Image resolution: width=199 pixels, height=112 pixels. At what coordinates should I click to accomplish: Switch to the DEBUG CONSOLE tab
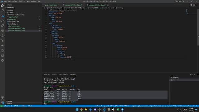point(63,75)
